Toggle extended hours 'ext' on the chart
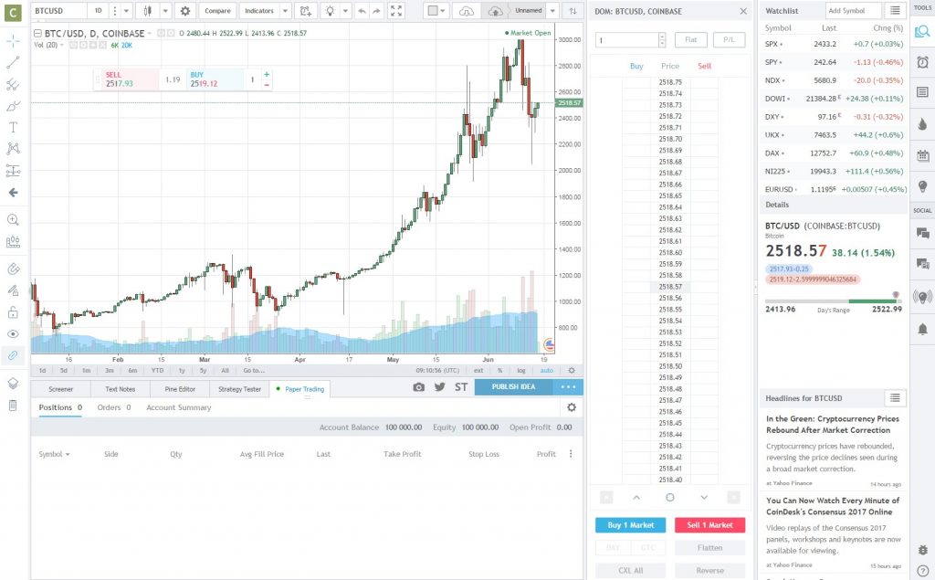Screen dimensions: 935x580 tap(478, 371)
